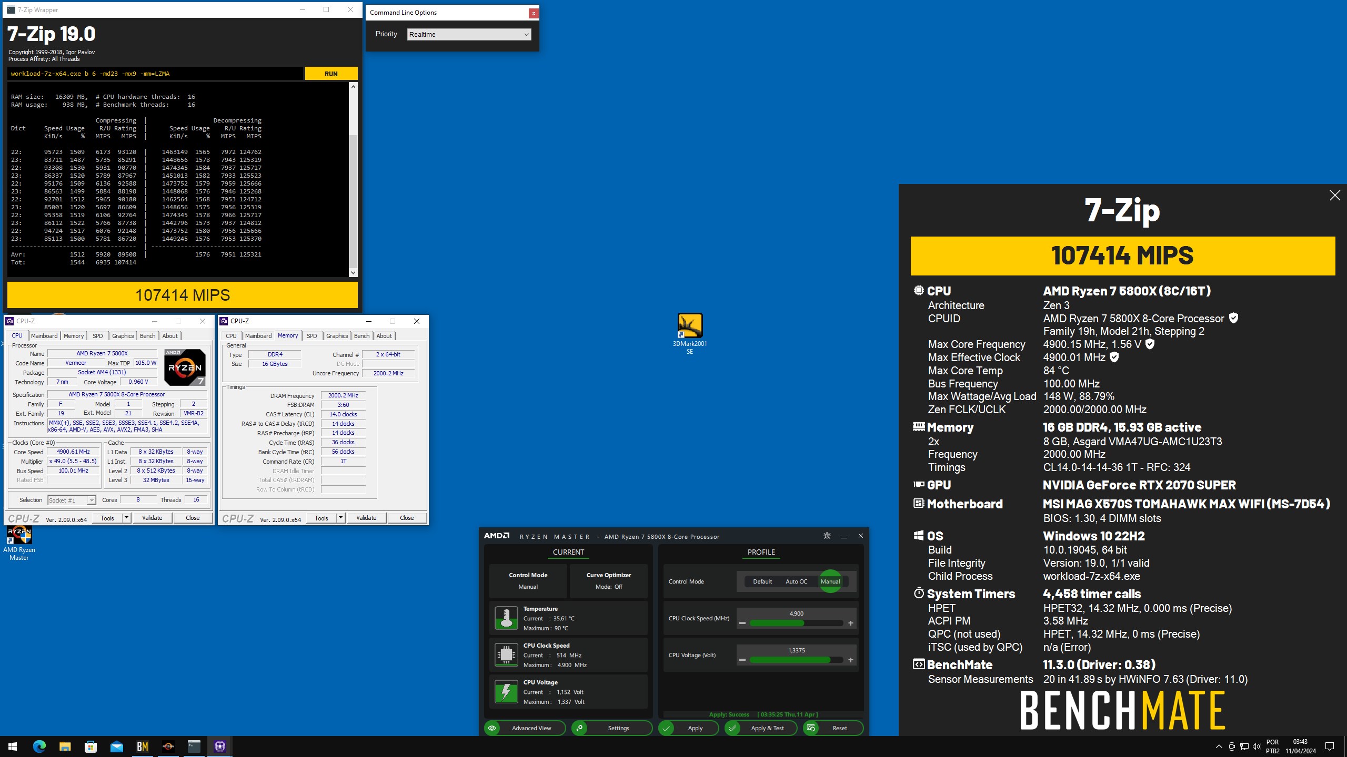The image size is (1347, 757).
Task: Open Microsoft Store from taskbar
Action: coord(91,746)
